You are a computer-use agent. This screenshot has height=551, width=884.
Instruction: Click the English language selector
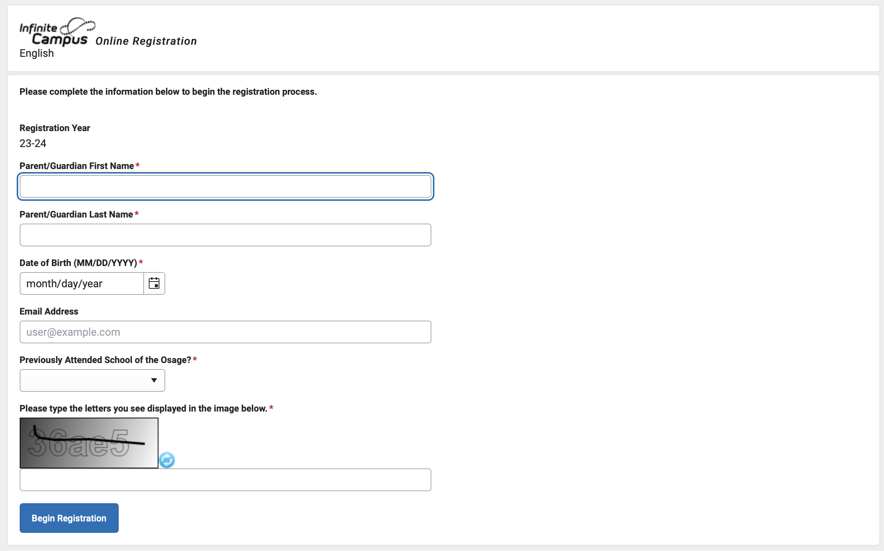point(37,53)
